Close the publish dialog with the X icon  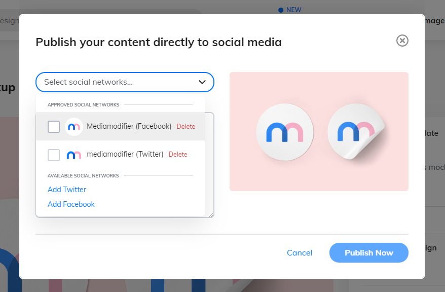[x=402, y=41]
